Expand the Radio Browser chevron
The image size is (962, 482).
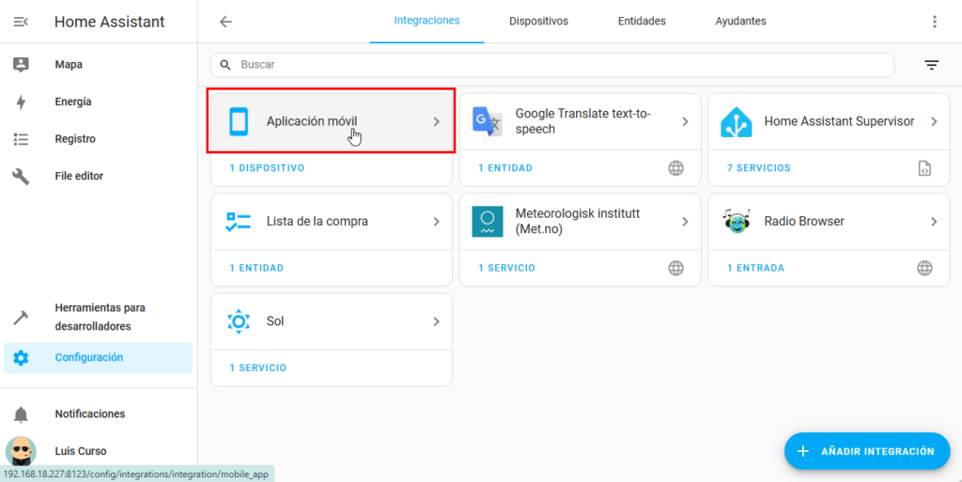pyautogui.click(x=934, y=222)
